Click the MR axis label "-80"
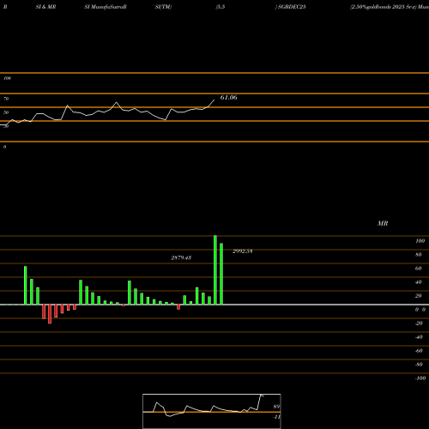 click(419, 365)
